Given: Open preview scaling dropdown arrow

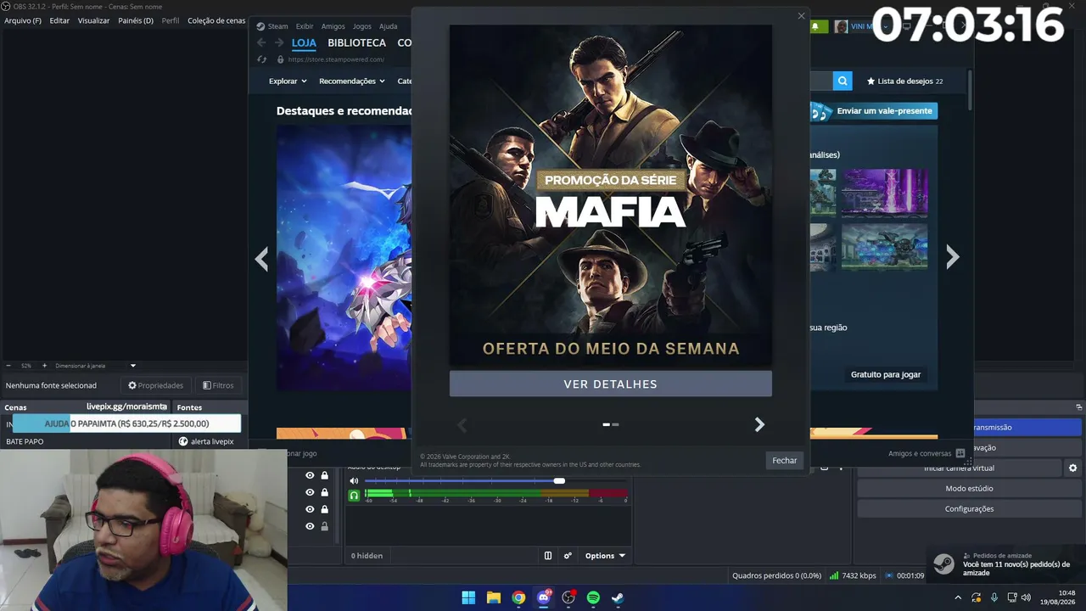Looking at the screenshot, I should pos(133,366).
